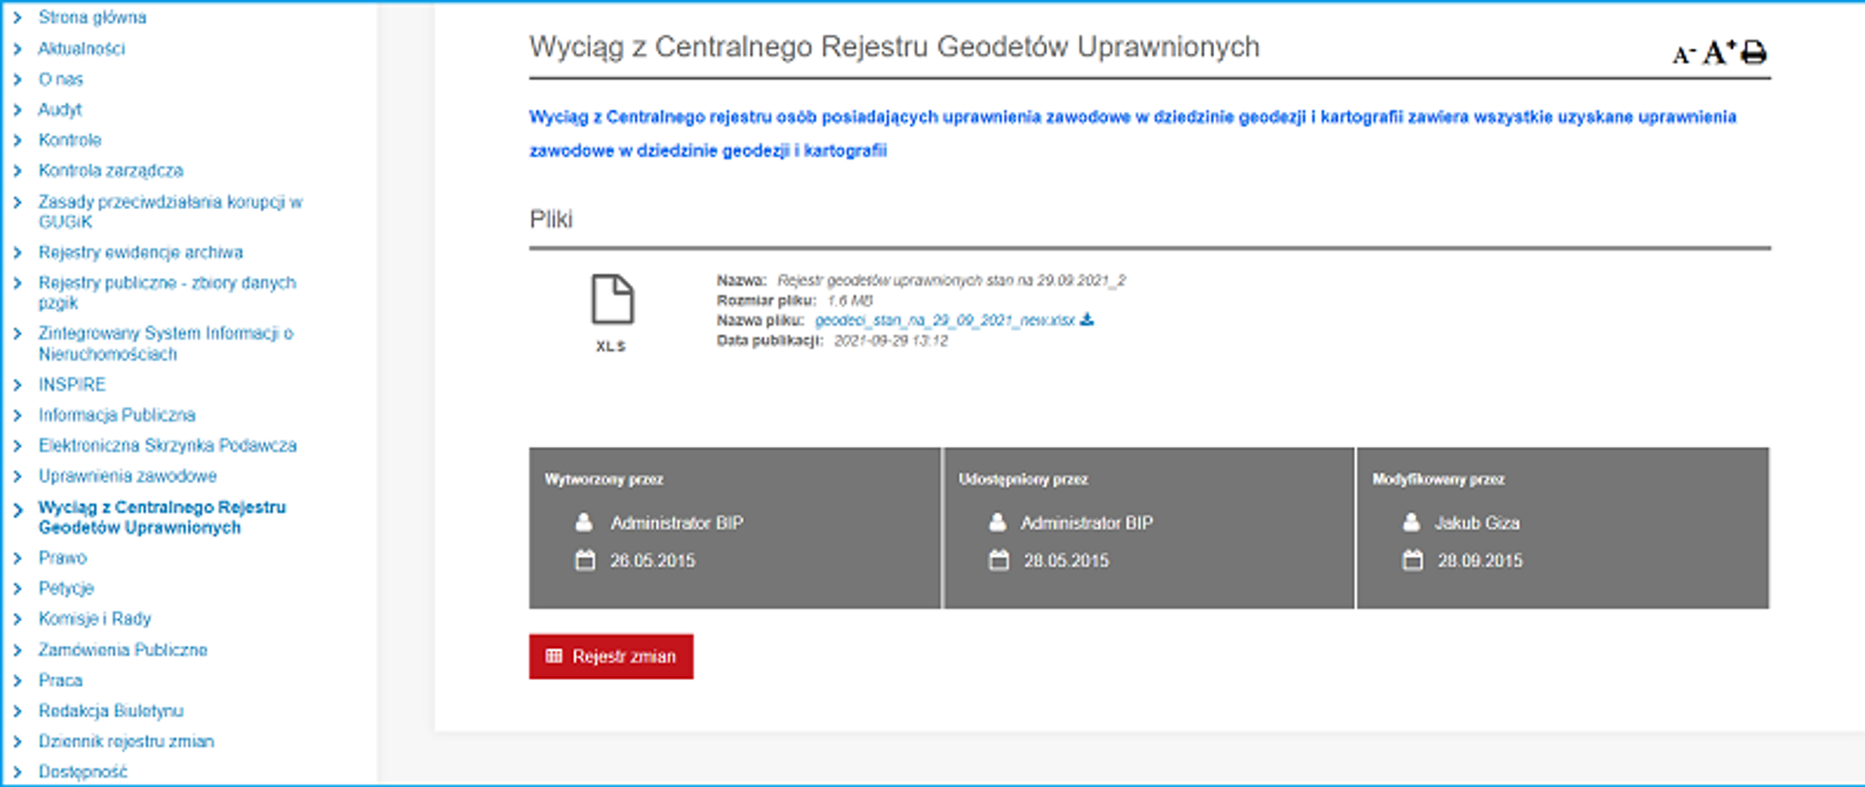
Task: Expand the arrow next to INSPIRE
Action: (17, 385)
